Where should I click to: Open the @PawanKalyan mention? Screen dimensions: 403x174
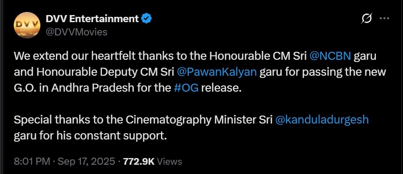click(x=217, y=72)
